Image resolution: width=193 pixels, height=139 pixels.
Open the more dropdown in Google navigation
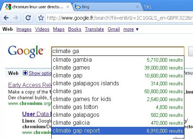click(x=131, y=29)
